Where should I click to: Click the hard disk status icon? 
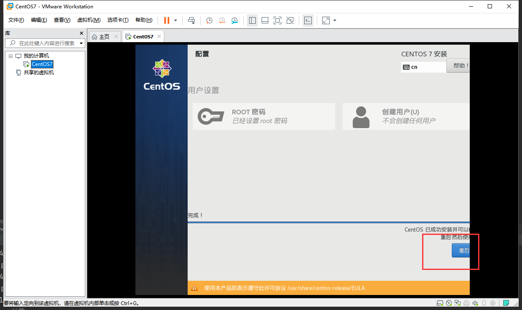[440, 303]
